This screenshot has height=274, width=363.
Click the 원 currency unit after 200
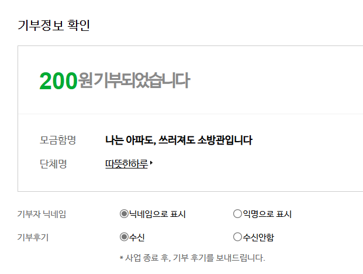[x=85, y=81]
